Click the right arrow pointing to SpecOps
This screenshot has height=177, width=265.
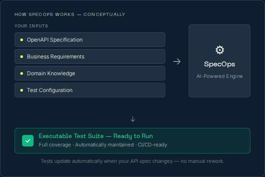177,62
